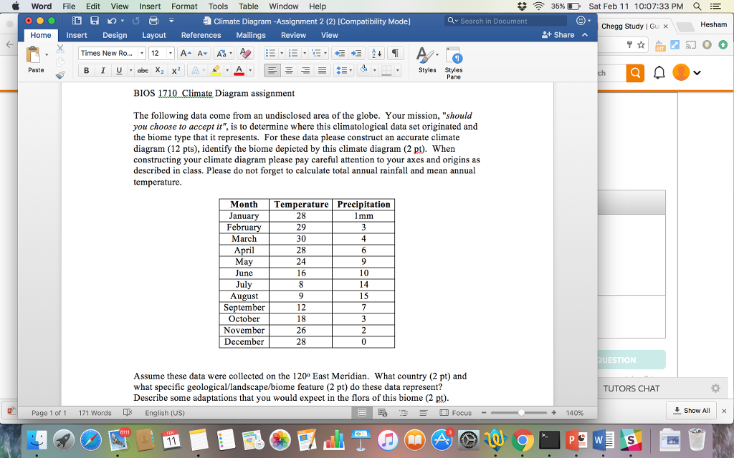Viewport: 734px width, 458px height.
Task: Toggle center paragraph alignment
Action: tap(288, 70)
